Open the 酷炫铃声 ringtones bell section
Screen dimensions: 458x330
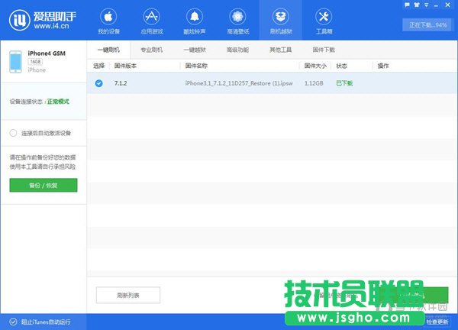(195, 21)
